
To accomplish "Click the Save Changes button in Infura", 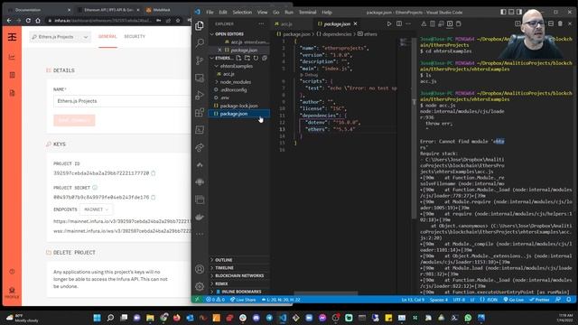I will (74, 120).
